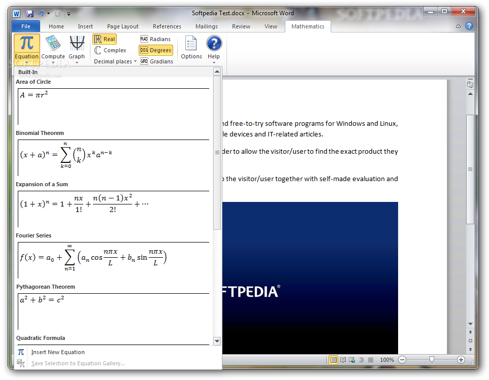Screen dimensions: 489x380
Task: Switch to the Review tab
Action: [241, 26]
